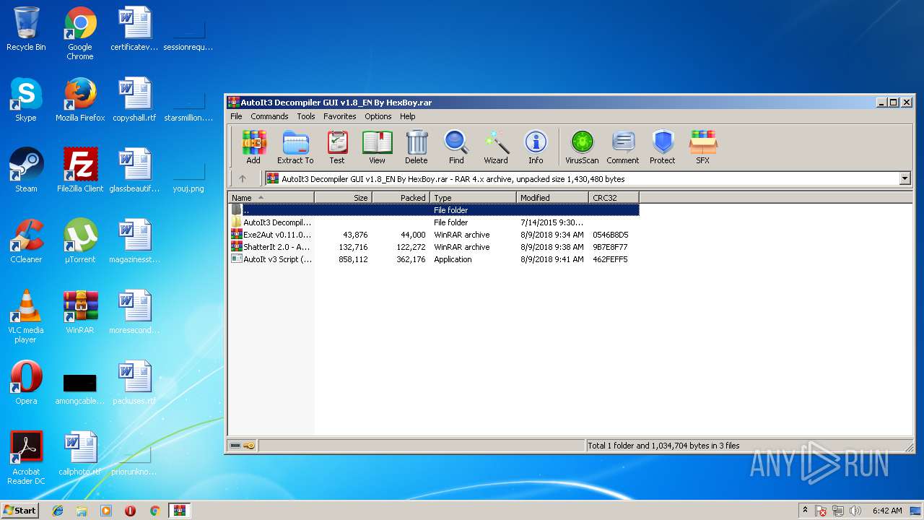Click WinRAR desktop shortcut
The width and height of the screenshot is (924, 520).
tap(80, 312)
